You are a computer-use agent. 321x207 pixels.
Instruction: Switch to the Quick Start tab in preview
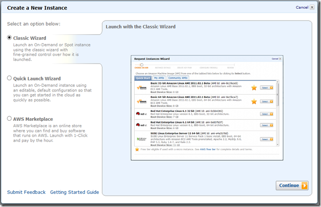[143, 78]
